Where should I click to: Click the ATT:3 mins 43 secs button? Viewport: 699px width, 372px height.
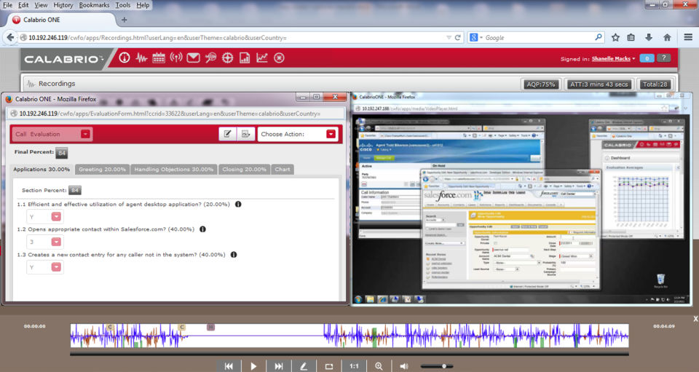pos(599,84)
